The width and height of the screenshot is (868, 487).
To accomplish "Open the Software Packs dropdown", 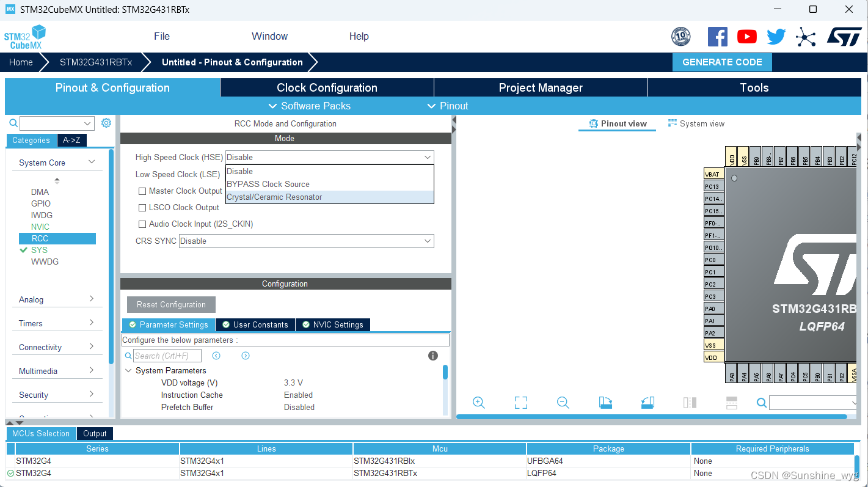I will tap(310, 106).
